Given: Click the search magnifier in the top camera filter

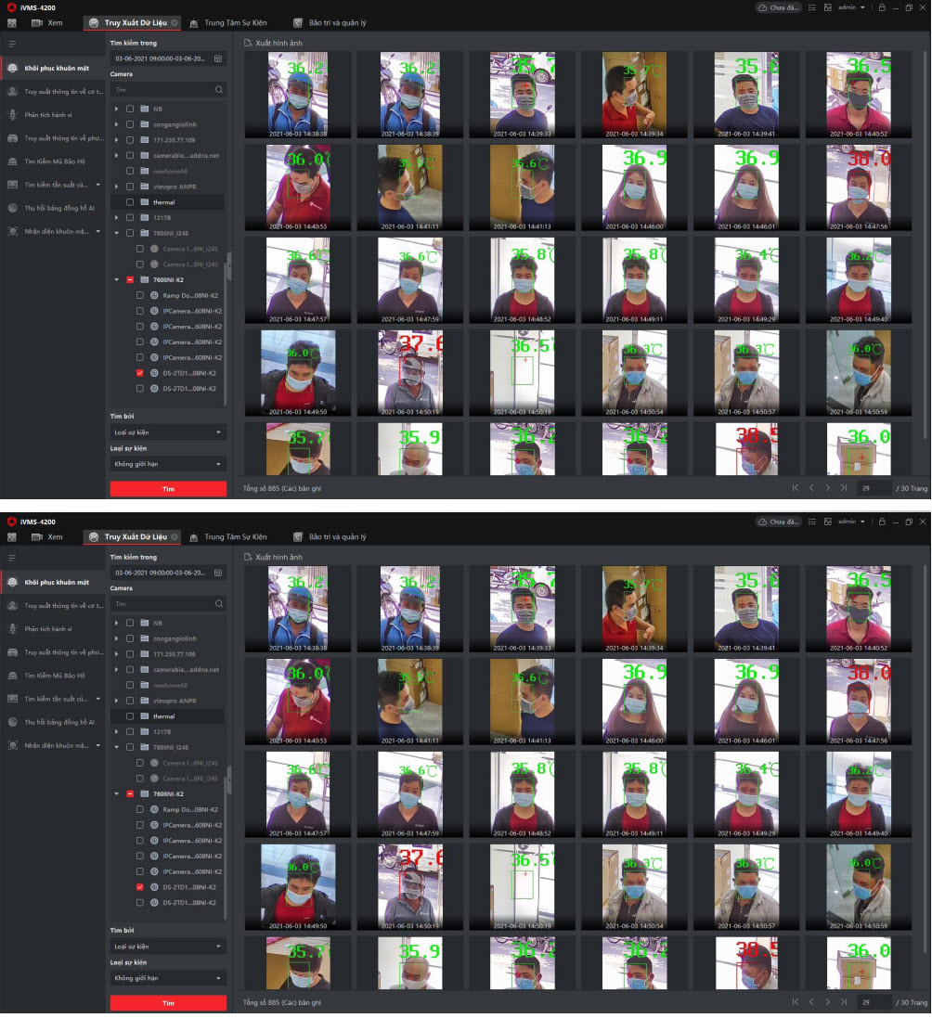Looking at the screenshot, I should tap(219, 90).
